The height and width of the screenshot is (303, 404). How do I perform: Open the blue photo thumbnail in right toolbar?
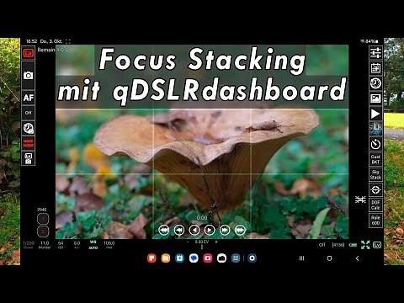pyautogui.click(x=375, y=129)
